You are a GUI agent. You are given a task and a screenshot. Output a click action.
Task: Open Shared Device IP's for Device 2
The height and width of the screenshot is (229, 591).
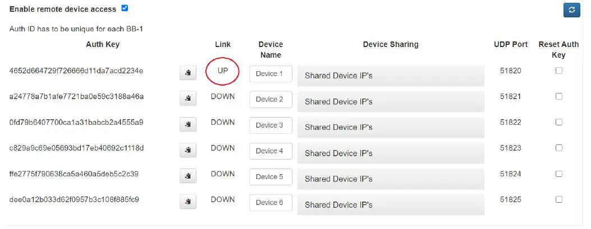[390, 102]
